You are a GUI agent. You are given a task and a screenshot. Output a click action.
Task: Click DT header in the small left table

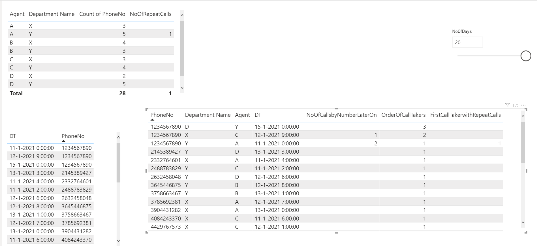[x=13, y=136]
